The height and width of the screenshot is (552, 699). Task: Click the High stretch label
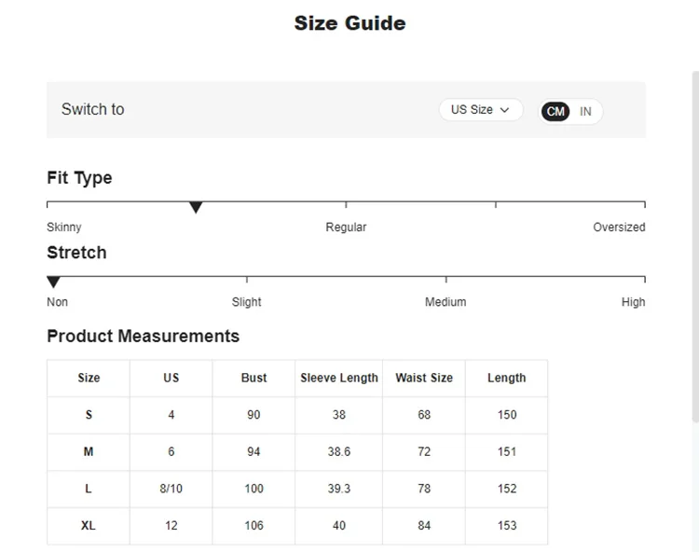pos(633,302)
